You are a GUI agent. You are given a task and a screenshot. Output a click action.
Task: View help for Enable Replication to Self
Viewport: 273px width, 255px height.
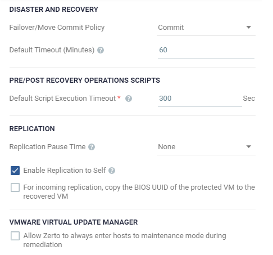click(112, 171)
